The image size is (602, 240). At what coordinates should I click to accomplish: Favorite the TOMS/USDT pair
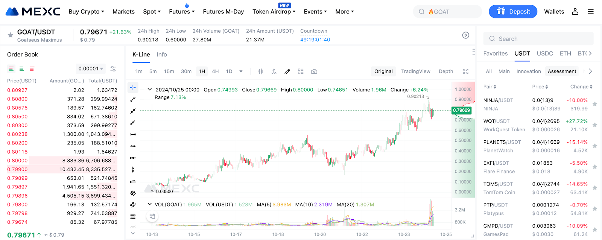point(595,188)
